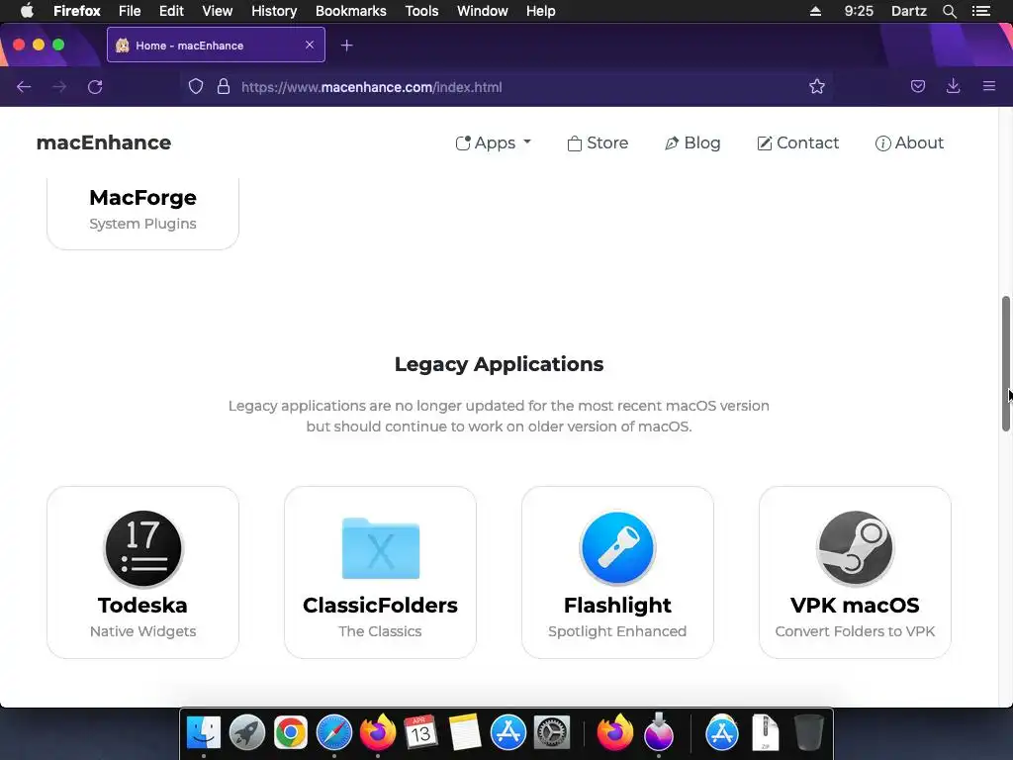
Task: Click the Dartz user menu item
Action: click(908, 11)
